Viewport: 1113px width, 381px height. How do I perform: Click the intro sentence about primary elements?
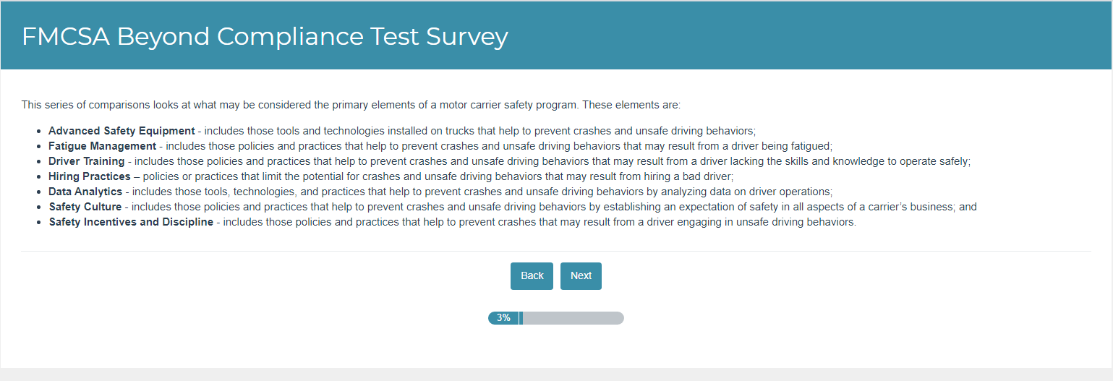[x=351, y=105]
